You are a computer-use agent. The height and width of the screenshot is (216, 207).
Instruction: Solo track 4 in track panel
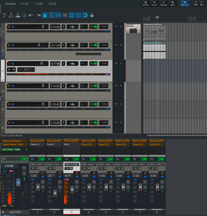(121, 86)
